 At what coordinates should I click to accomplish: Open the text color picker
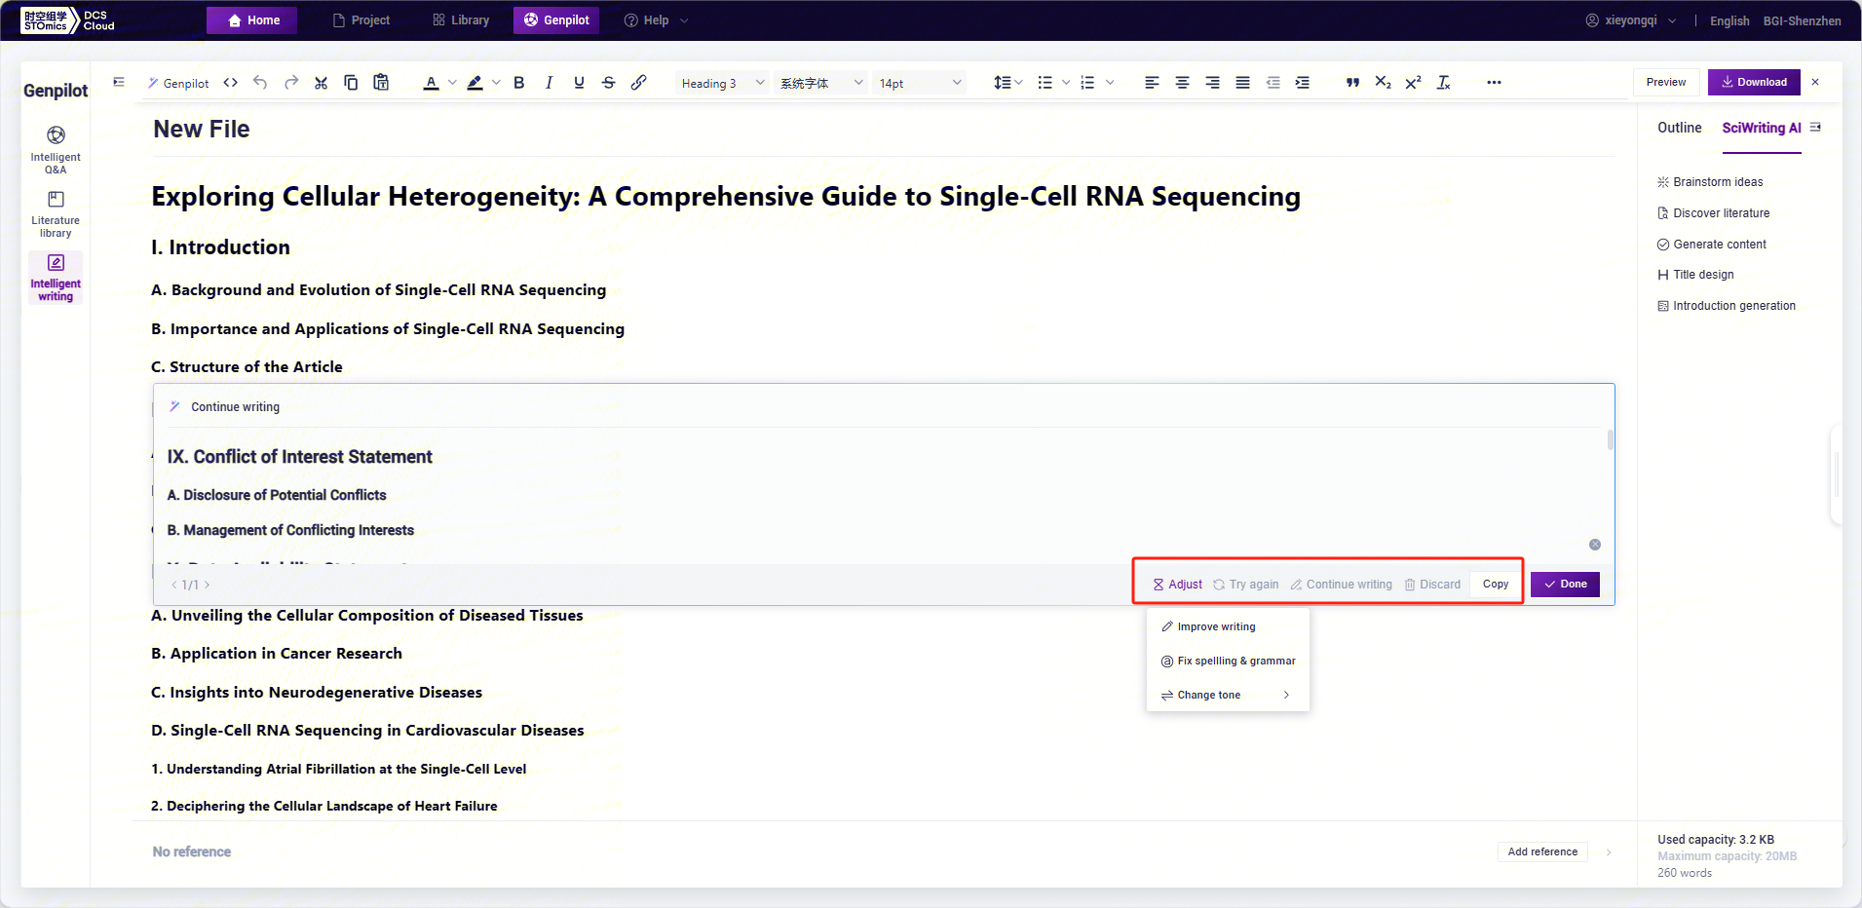click(432, 83)
